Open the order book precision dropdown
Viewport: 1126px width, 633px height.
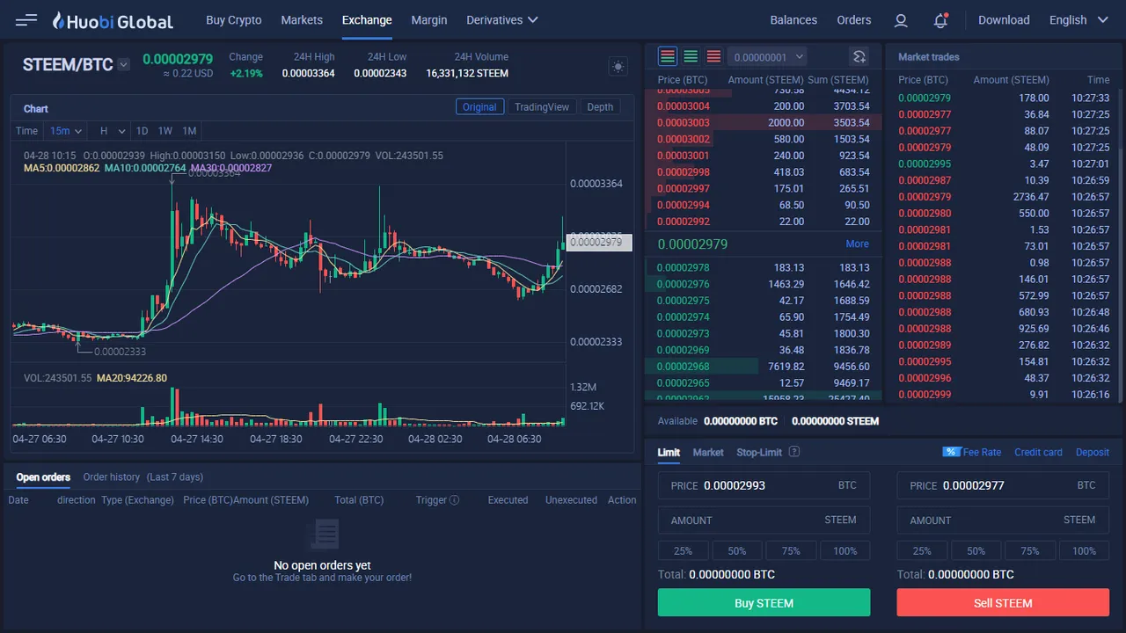(x=767, y=57)
